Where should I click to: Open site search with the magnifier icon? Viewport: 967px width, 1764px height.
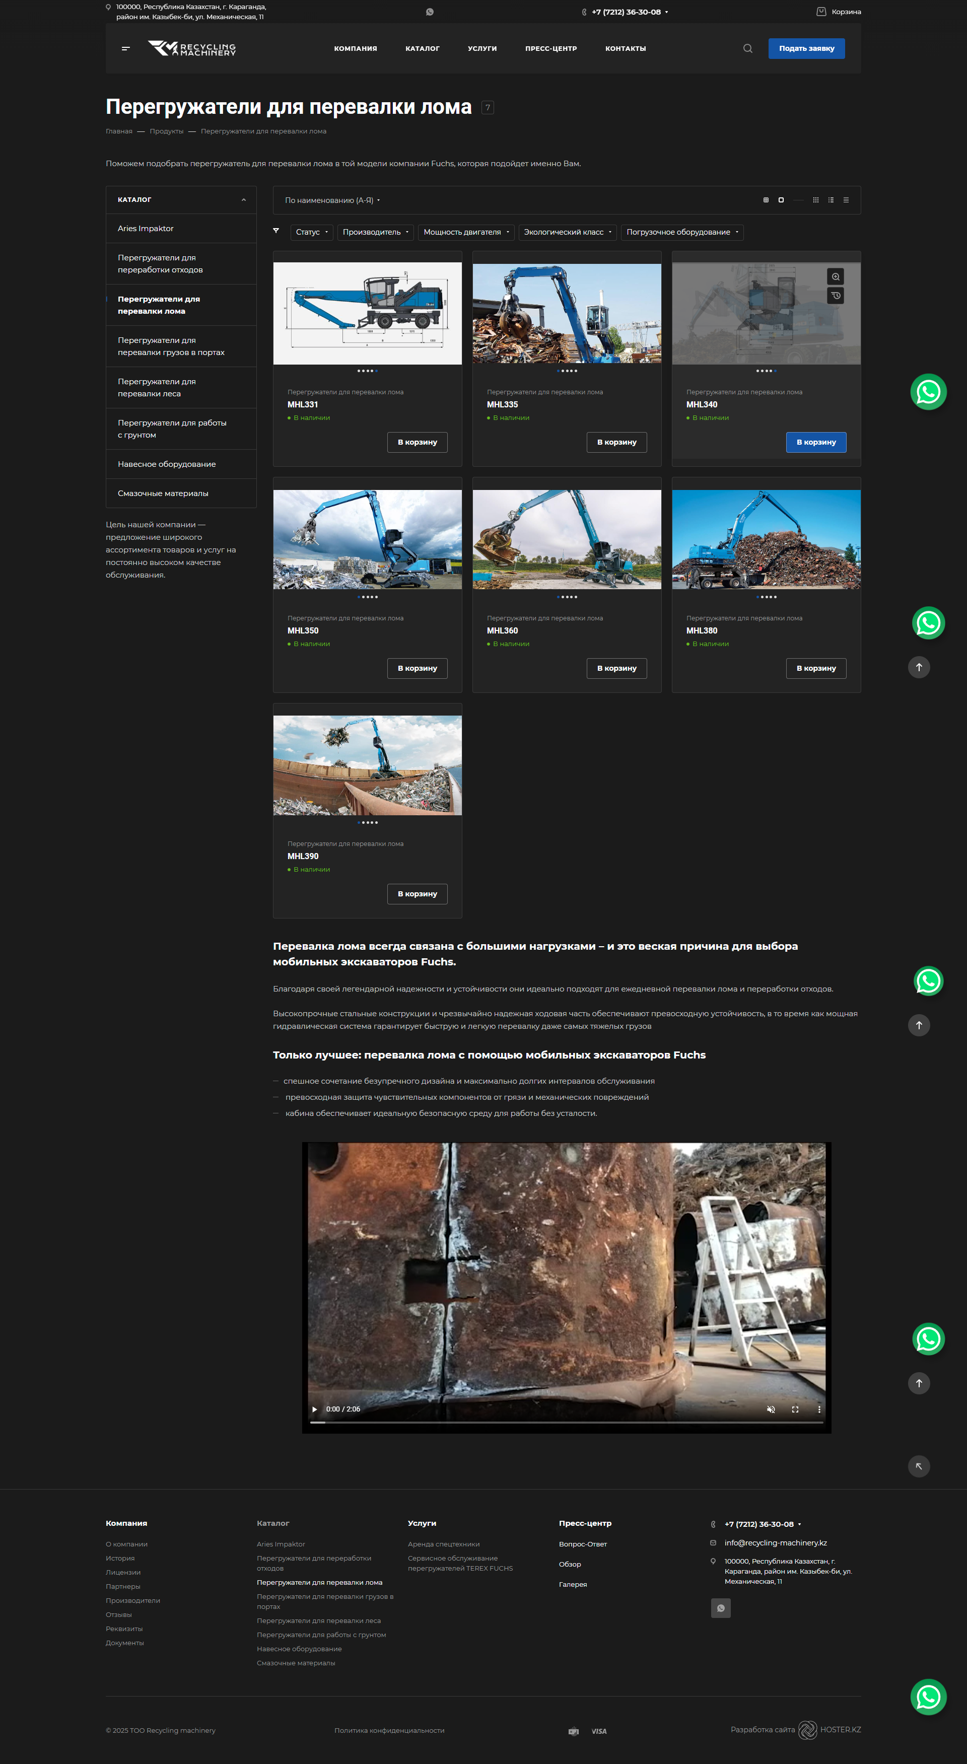coord(748,49)
